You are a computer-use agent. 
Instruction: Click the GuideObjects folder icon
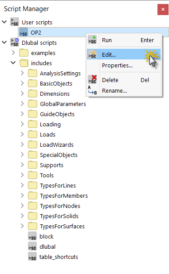coord(32,114)
